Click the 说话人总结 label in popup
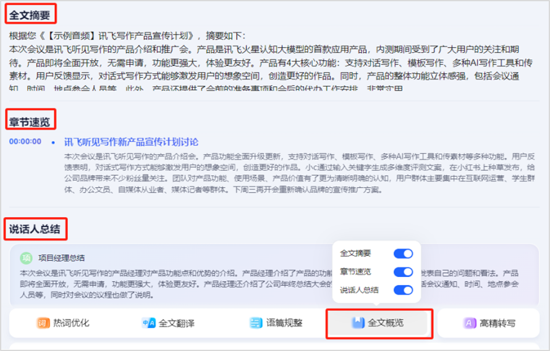This screenshot has height=351, width=550. 359,290
